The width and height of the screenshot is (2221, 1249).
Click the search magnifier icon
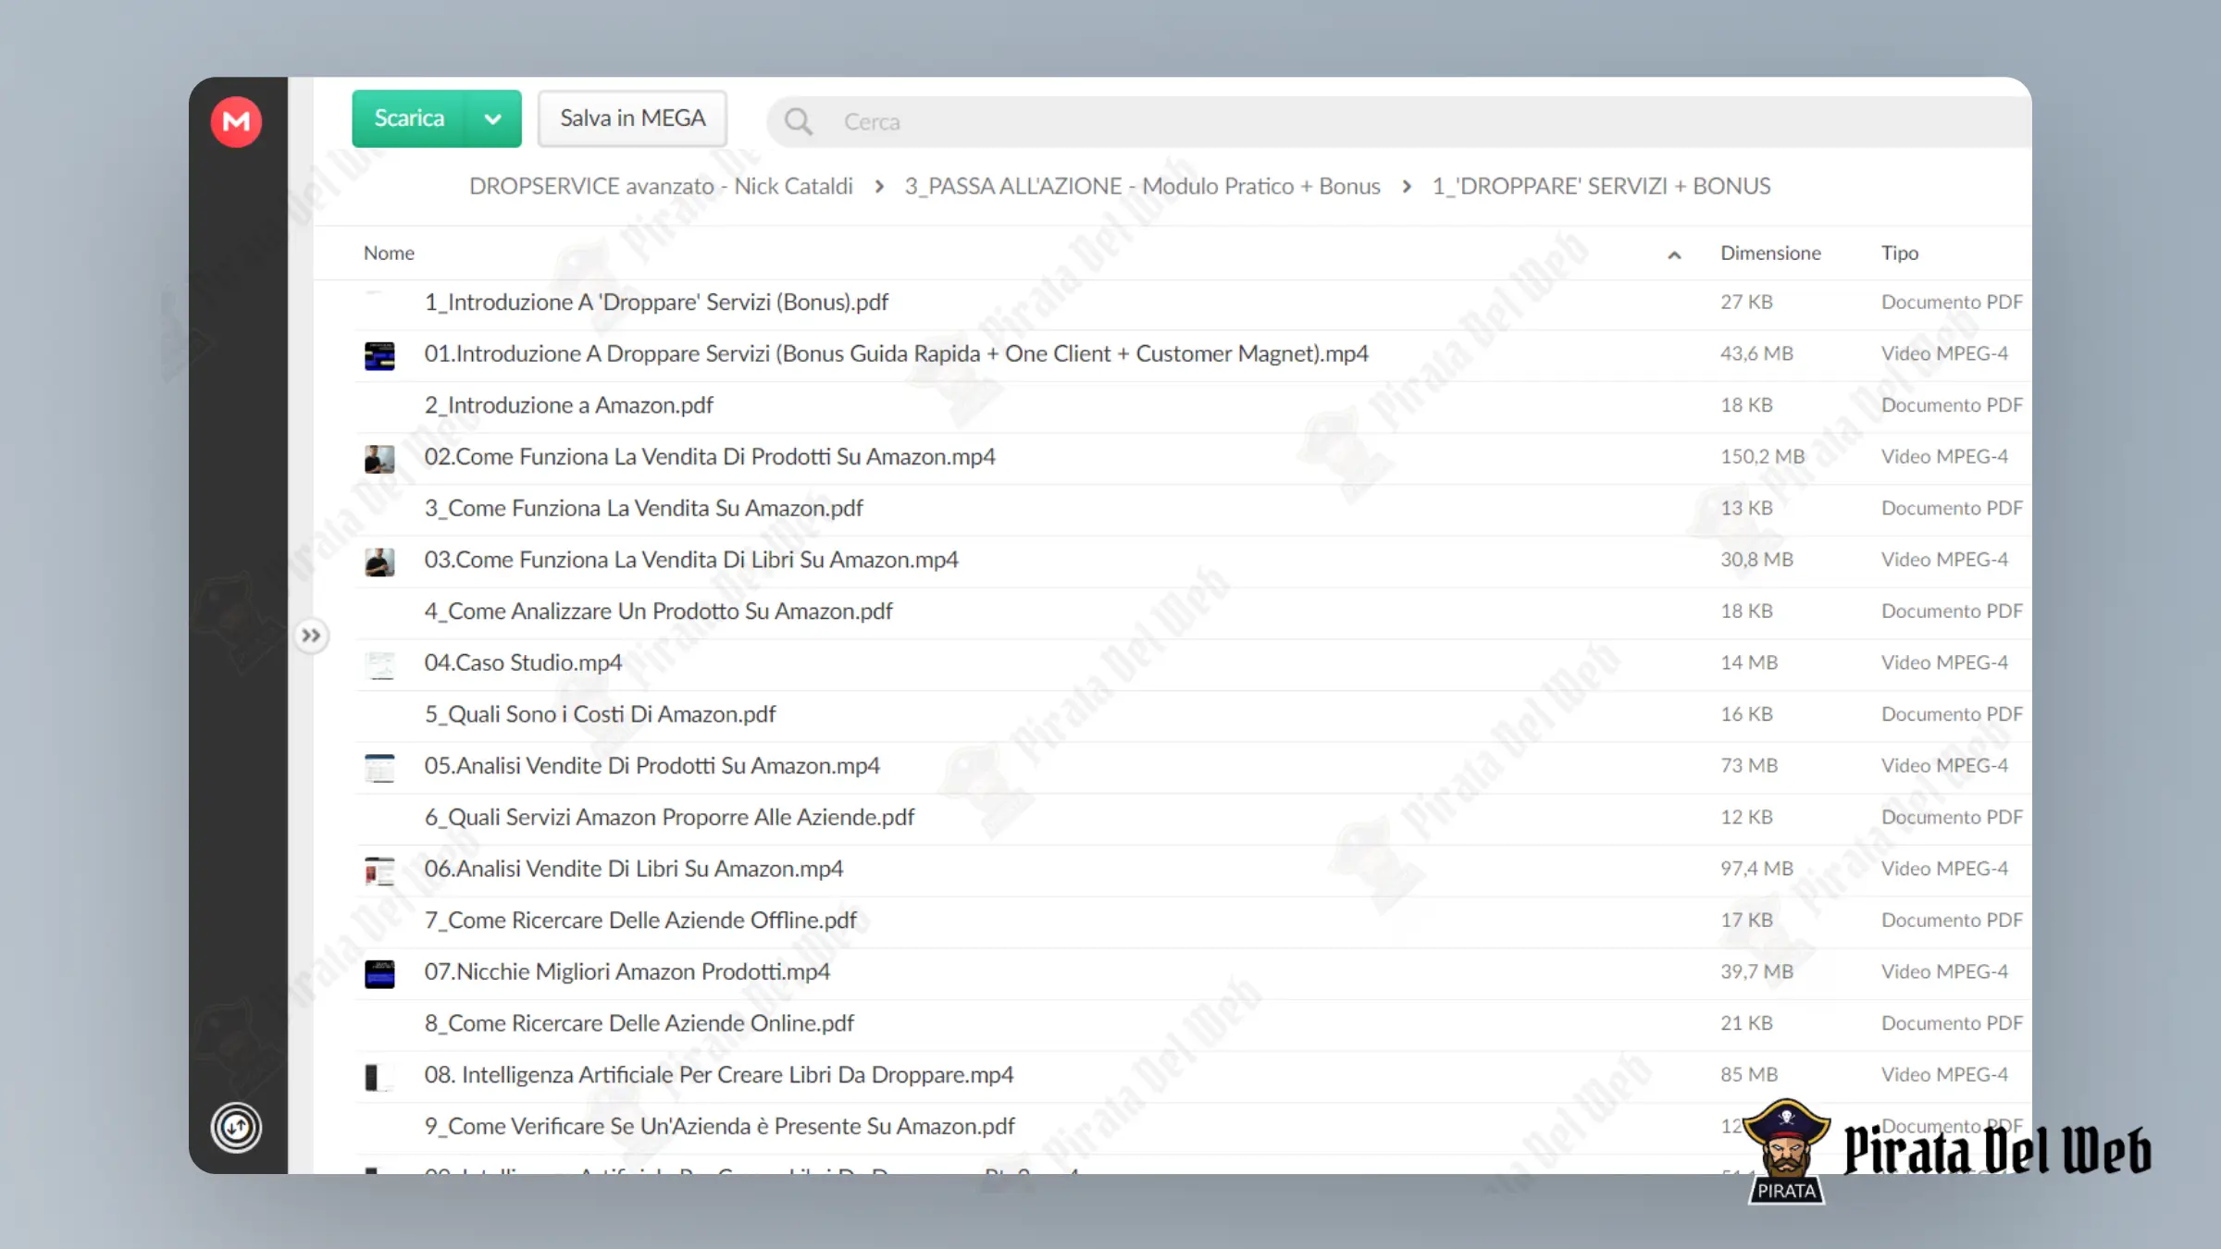[798, 121]
